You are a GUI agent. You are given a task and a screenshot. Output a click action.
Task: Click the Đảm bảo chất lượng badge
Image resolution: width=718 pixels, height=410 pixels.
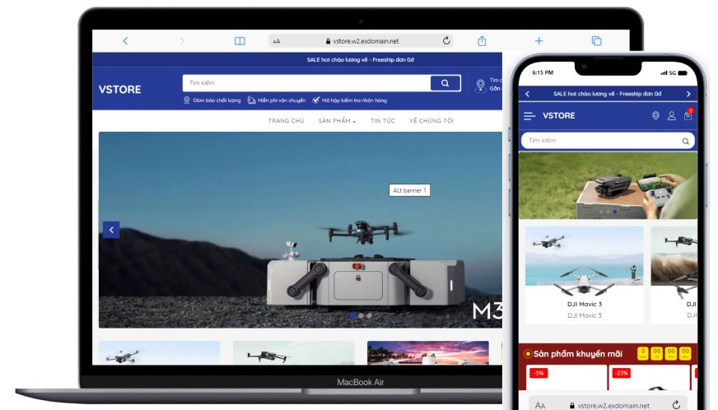coord(212,100)
